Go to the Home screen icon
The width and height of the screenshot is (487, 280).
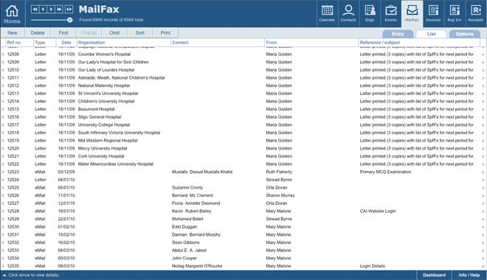[12, 14]
